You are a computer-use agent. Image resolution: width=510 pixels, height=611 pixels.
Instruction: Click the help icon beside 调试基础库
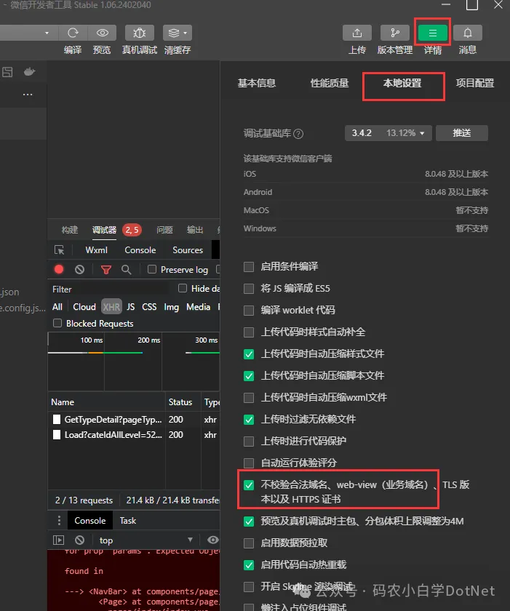298,134
